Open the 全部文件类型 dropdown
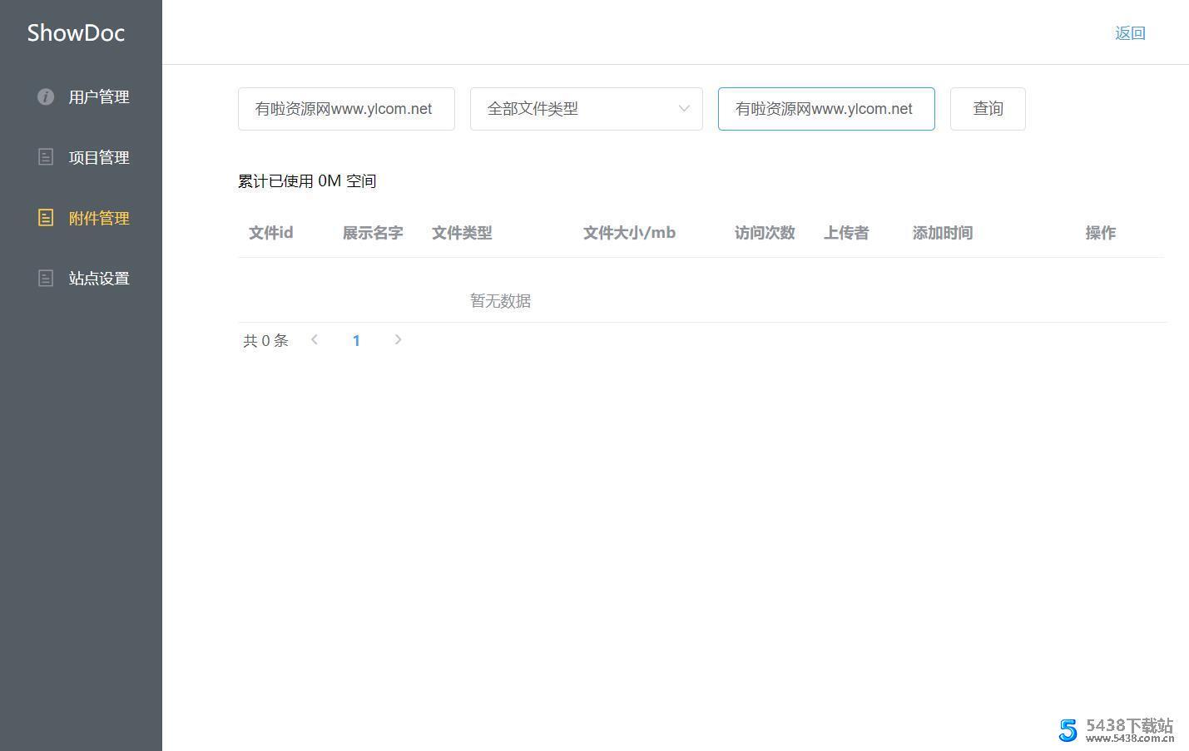Image resolution: width=1189 pixels, height=751 pixels. click(x=574, y=109)
